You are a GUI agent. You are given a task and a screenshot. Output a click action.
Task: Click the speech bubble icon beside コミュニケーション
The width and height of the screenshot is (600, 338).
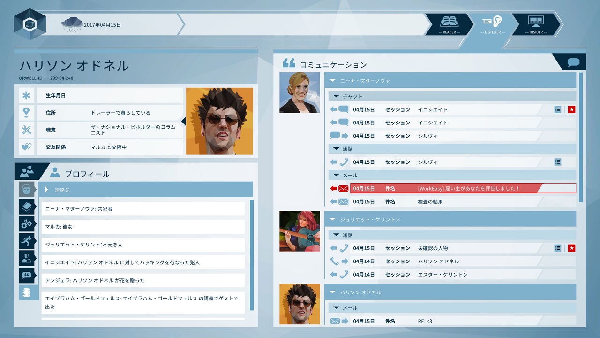pyautogui.click(x=573, y=62)
